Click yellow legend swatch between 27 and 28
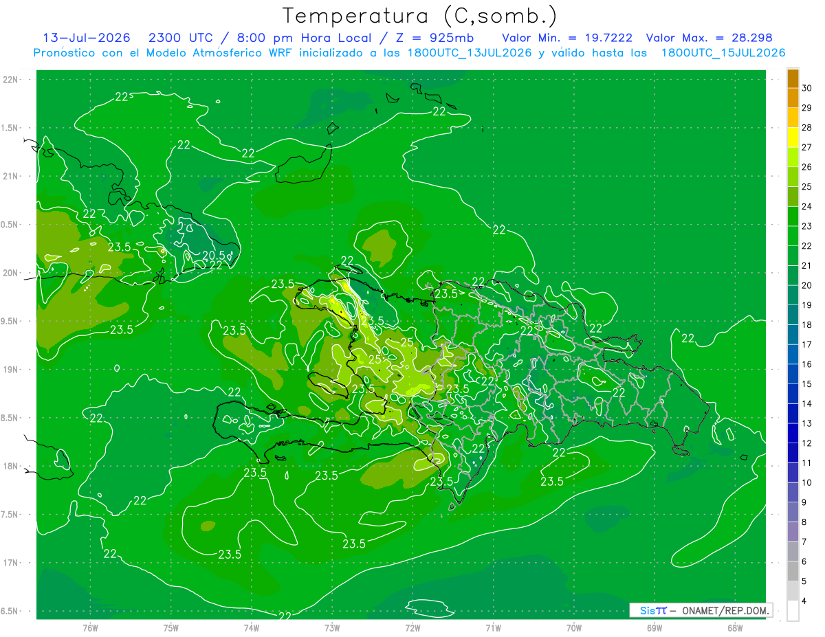Screen dimensions: 825x637 tap(793, 137)
